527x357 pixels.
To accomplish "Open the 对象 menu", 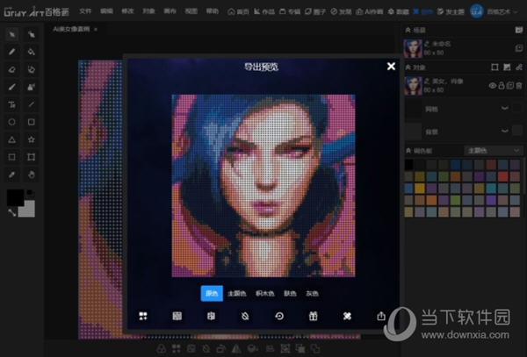I will pyautogui.click(x=148, y=11).
